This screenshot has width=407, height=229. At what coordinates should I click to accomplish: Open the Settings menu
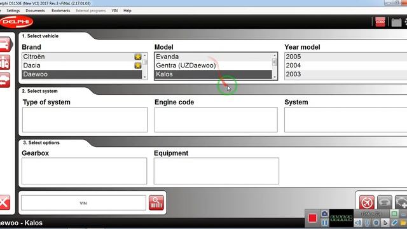coord(13,11)
